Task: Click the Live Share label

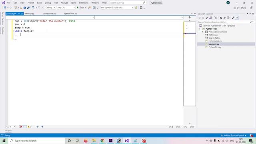Action: pos(241,8)
